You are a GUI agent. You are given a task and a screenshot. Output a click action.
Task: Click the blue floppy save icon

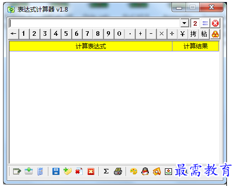[56, 171]
